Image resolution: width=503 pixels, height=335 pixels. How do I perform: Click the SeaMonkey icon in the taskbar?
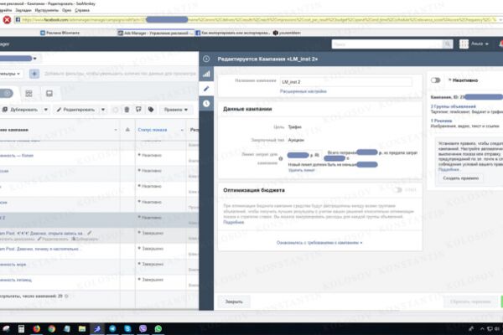click(97, 328)
